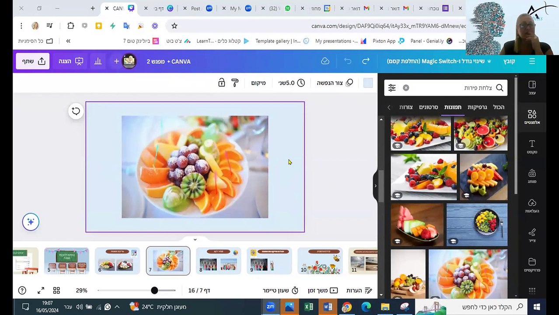Toggle Duration (משך זמן) timeline view

coord(323,290)
